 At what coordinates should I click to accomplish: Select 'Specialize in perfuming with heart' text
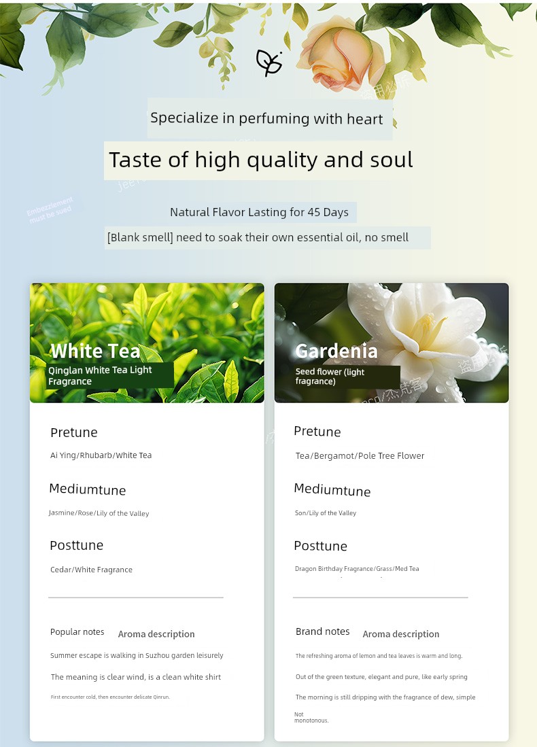[266, 118]
